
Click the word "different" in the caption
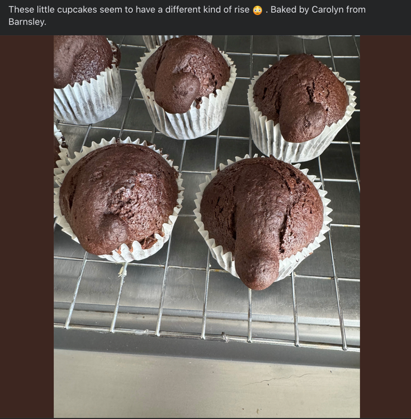coord(188,10)
